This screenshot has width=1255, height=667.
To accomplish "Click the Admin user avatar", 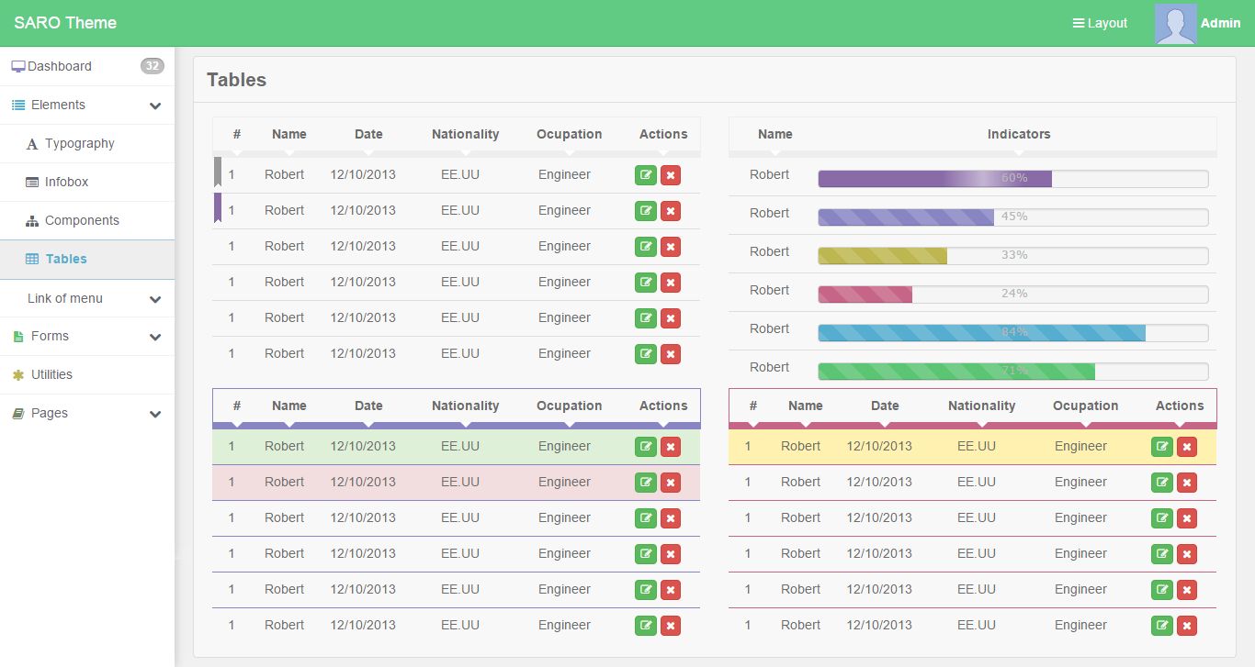I will point(1175,24).
